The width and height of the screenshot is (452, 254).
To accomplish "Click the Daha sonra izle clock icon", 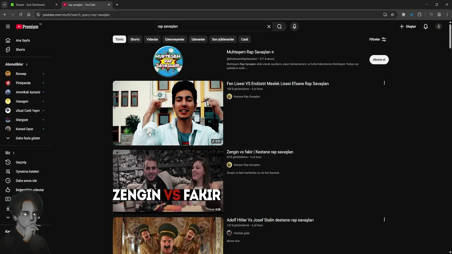I will (8, 181).
